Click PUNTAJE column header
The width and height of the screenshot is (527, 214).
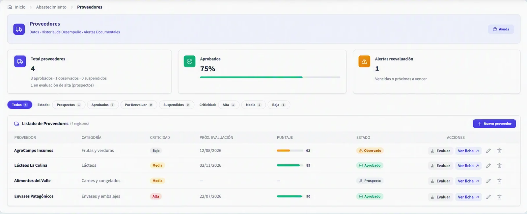pyautogui.click(x=285, y=137)
